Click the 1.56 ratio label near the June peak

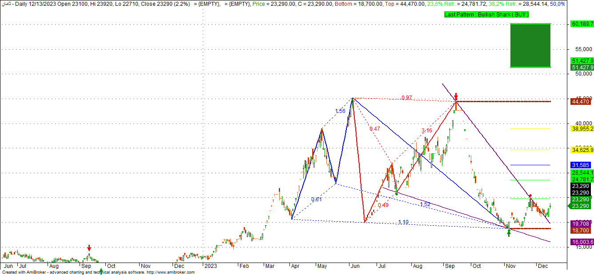tap(340, 111)
